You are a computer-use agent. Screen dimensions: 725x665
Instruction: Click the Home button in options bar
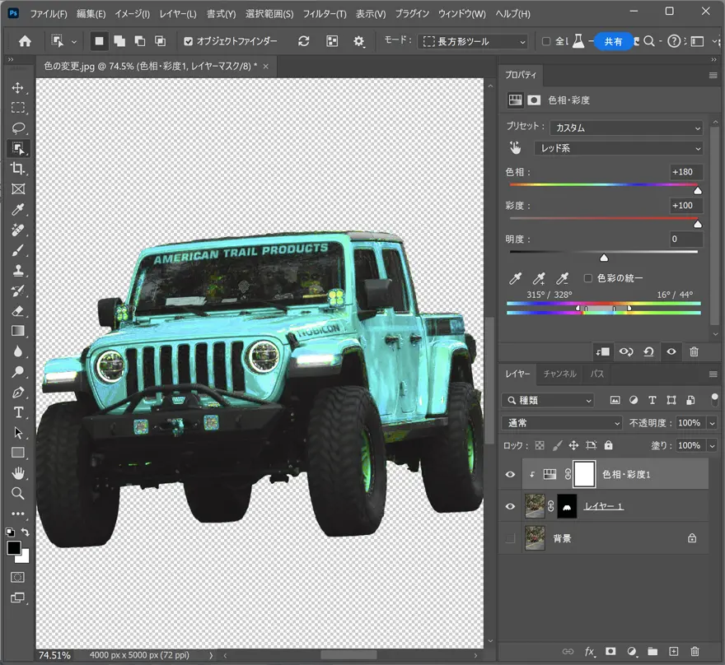(25, 41)
